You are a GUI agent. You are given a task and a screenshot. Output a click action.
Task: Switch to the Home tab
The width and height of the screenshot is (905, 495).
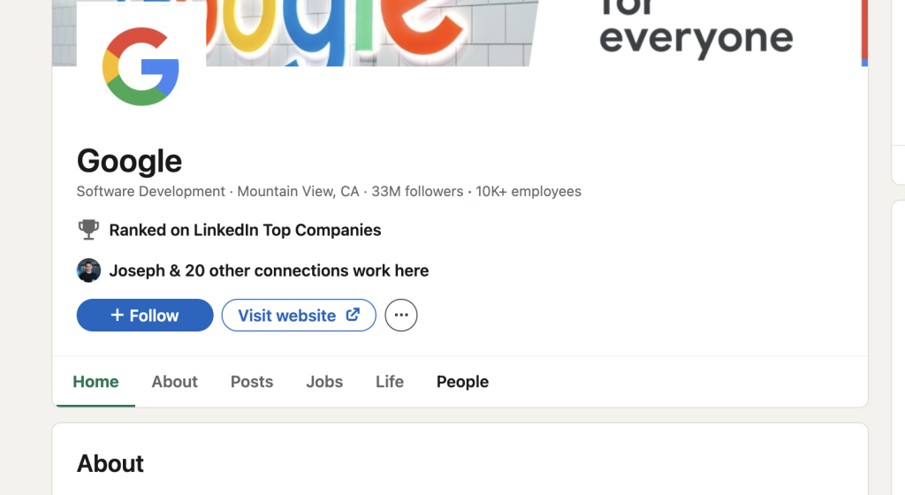tap(95, 381)
